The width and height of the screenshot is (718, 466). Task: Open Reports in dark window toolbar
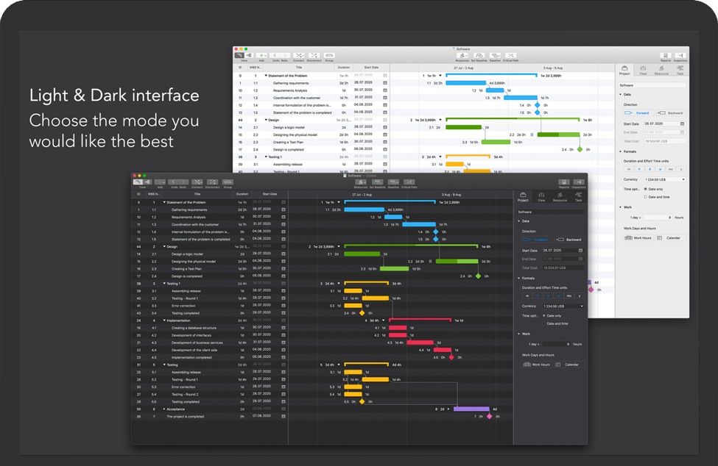[x=563, y=182]
